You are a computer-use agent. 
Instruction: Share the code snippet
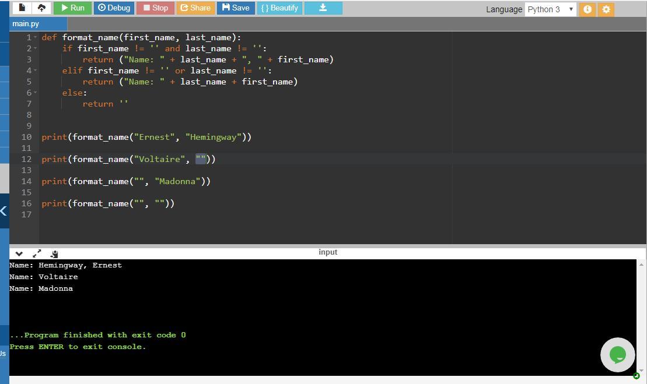(x=195, y=8)
